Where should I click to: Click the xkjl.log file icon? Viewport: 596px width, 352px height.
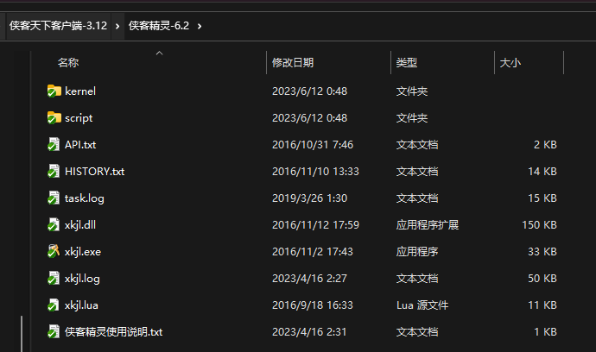pyautogui.click(x=54, y=278)
